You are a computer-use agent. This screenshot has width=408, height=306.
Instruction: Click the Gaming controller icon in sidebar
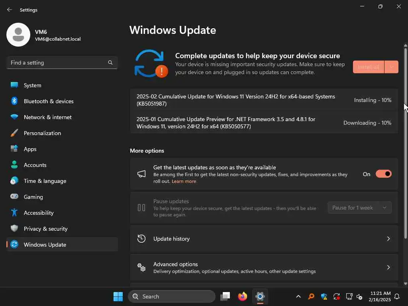(x=14, y=196)
